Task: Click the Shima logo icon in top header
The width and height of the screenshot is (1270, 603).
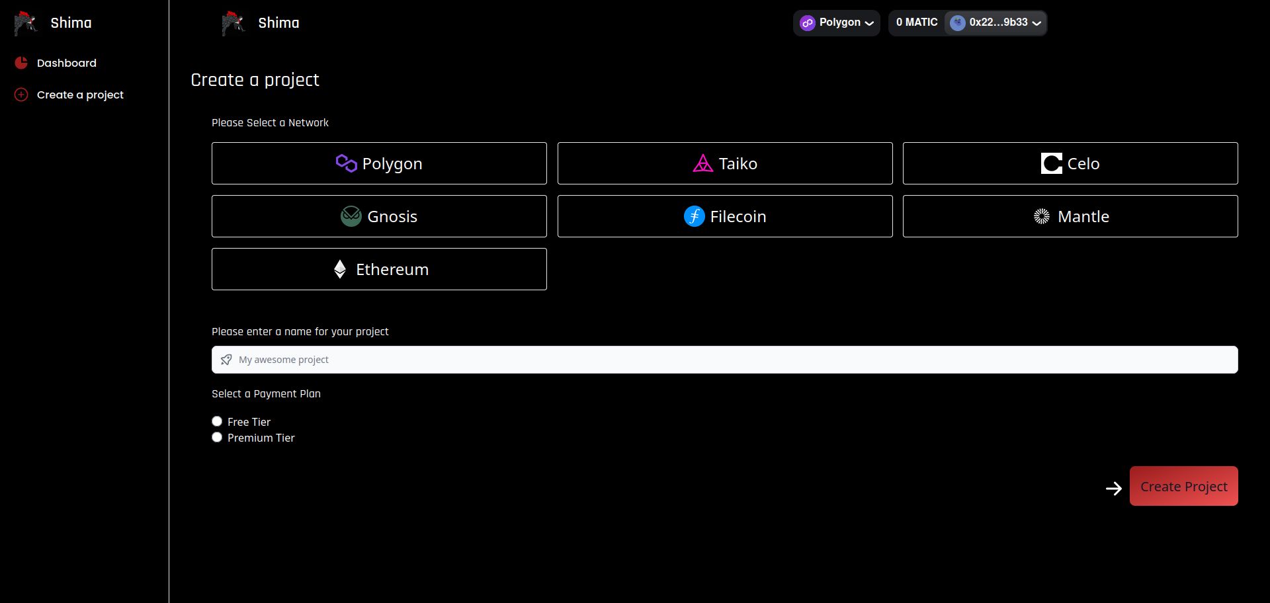Action: (x=233, y=23)
